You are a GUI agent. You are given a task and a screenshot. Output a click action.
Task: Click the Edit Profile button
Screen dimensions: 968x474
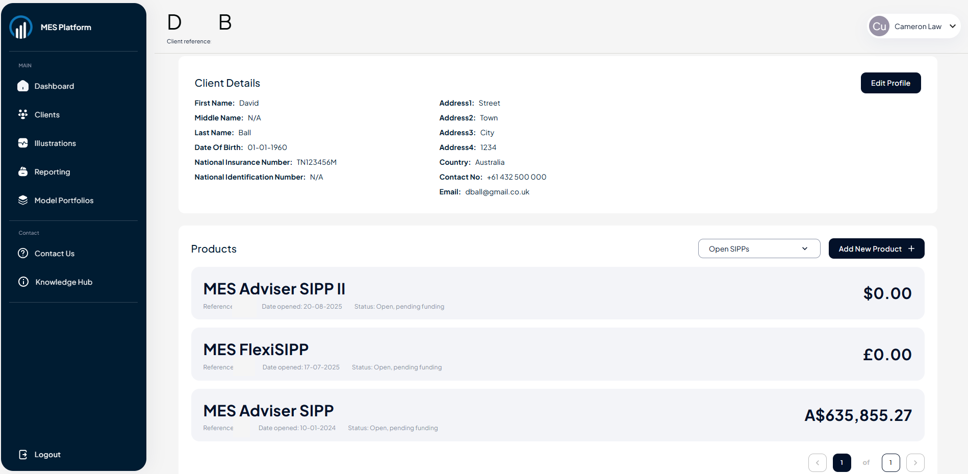(x=890, y=83)
